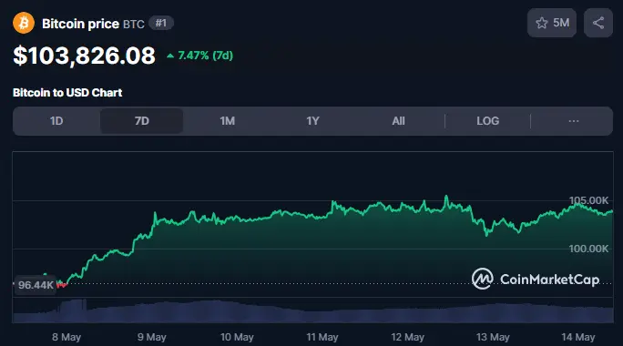Viewport: 623px width, 346px height.
Task: Click the 11 May date on axis
Action: tap(322, 337)
